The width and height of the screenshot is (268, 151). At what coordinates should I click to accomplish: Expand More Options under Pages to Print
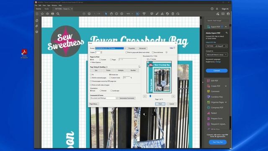95,62
